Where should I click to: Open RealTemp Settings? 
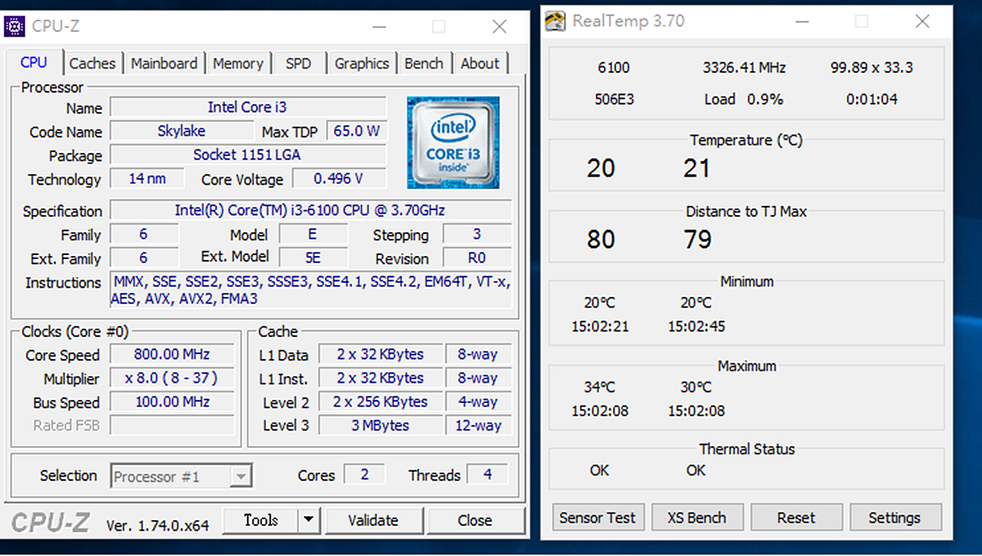tap(896, 518)
